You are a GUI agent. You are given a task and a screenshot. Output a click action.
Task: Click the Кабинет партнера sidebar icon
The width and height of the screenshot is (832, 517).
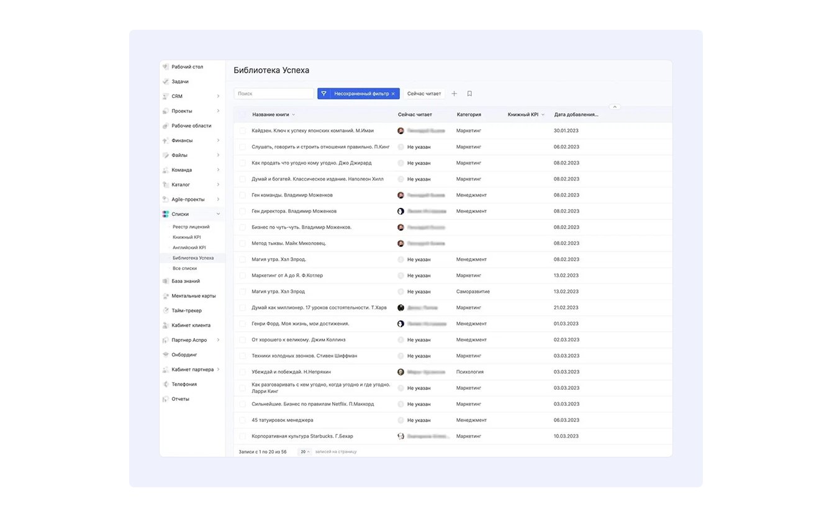tap(166, 369)
